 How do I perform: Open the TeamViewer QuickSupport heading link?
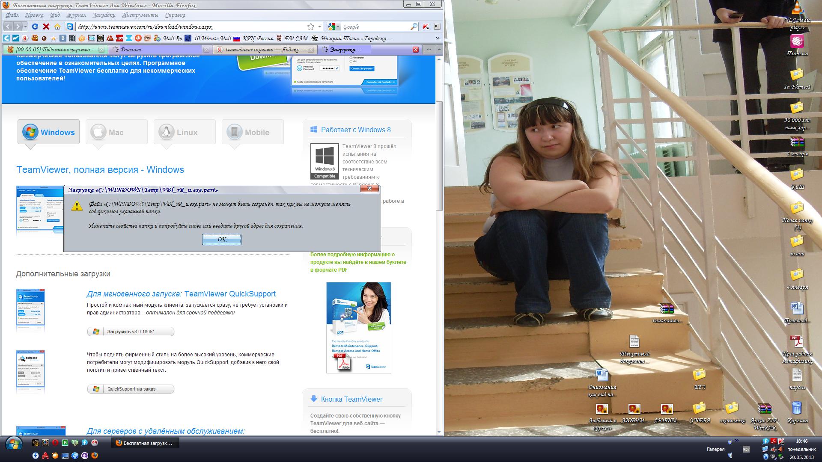click(181, 294)
